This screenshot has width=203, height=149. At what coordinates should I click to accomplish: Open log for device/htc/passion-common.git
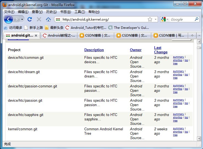pyautogui.click(x=186, y=89)
